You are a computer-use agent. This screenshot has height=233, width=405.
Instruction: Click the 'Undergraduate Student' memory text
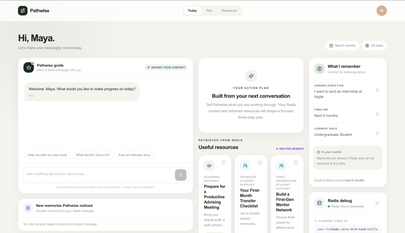(x=333, y=135)
